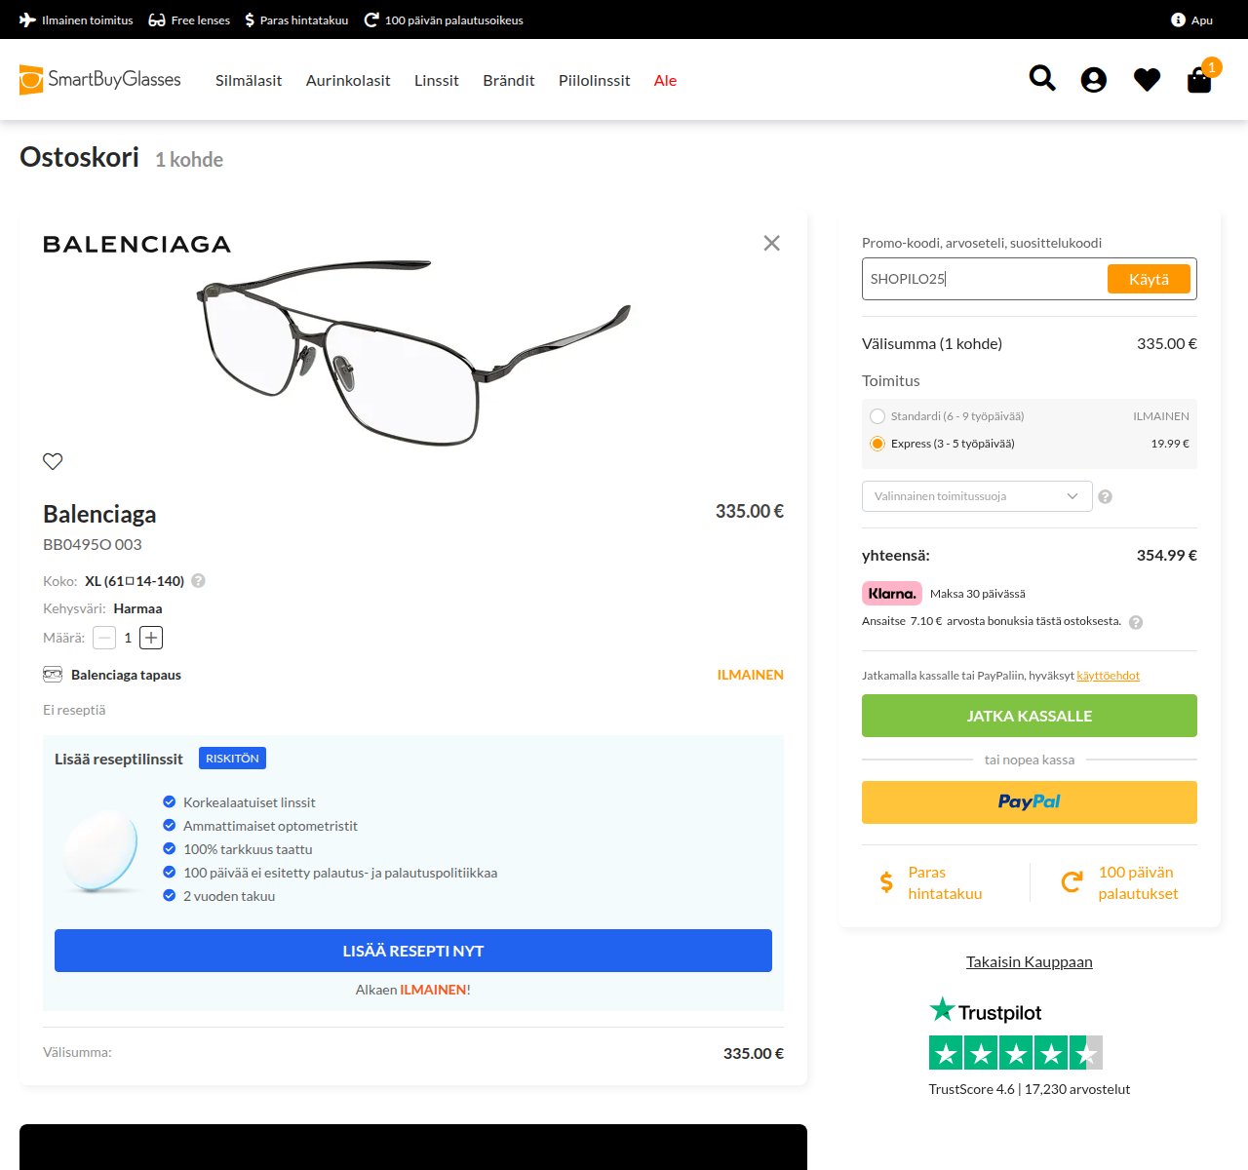
Task: Decrease quantity with minus button
Action: [x=104, y=638]
